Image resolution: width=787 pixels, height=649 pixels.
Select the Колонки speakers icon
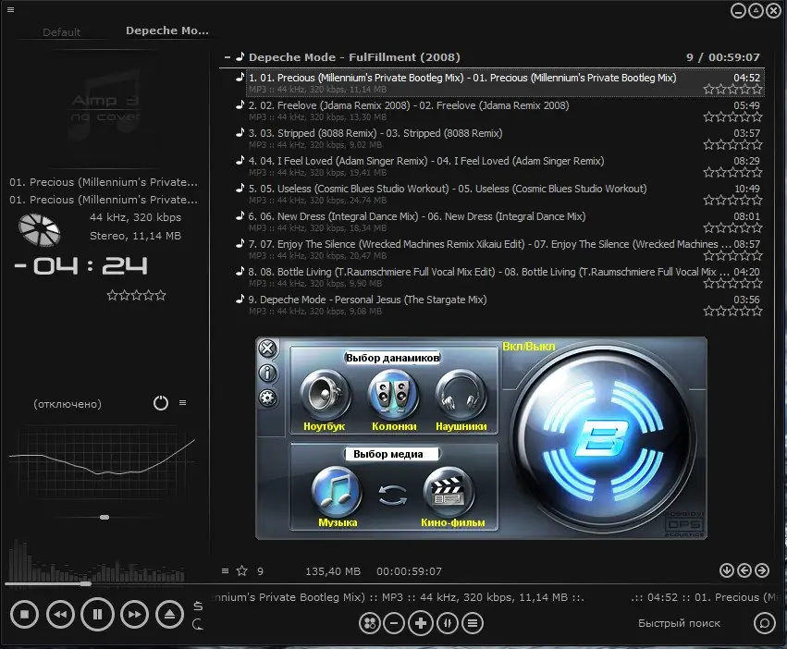click(393, 396)
